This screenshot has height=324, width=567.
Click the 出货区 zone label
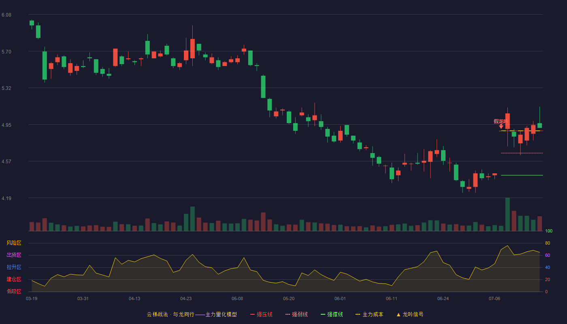(x=14, y=255)
